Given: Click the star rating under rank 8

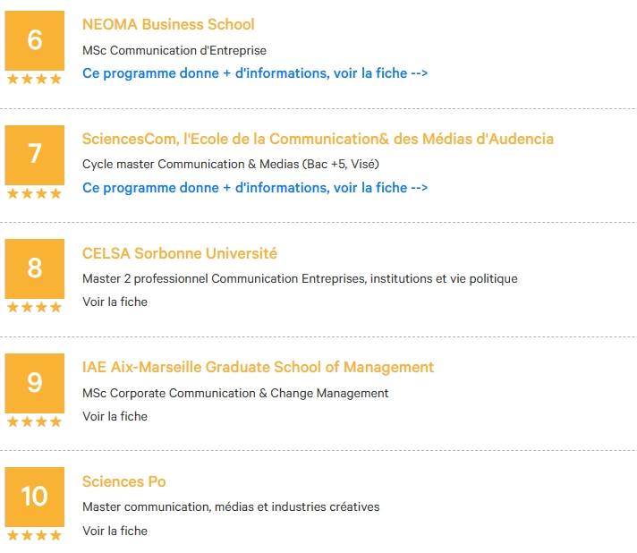Looking at the screenshot, I should (35, 307).
